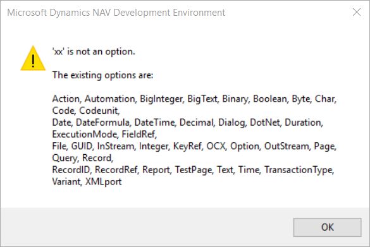Click the word TestPage in the options
Image resolution: width=370 pixels, height=247 pixels.
tap(194, 170)
